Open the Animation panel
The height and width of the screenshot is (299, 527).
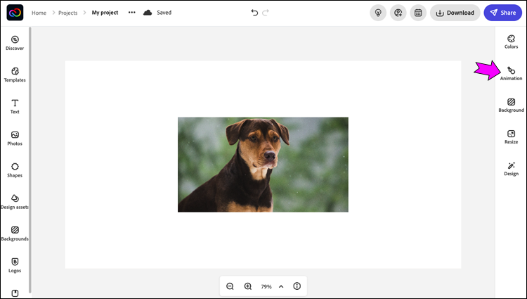click(511, 72)
